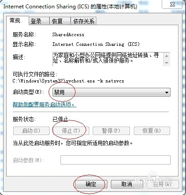Click description box scroll up arrow
The image size is (186, 195).
tap(167, 56)
